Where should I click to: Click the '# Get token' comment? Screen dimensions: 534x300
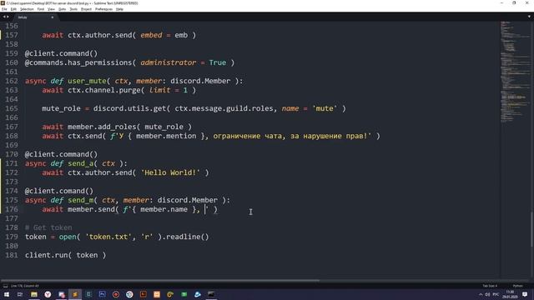48,227
